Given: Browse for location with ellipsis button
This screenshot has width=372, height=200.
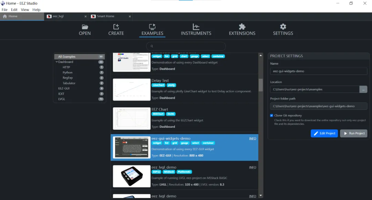Looking at the screenshot, I should pos(363,90).
